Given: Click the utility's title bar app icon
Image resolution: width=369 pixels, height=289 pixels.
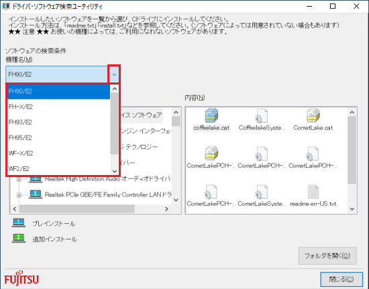Looking at the screenshot, I should 5,6.
